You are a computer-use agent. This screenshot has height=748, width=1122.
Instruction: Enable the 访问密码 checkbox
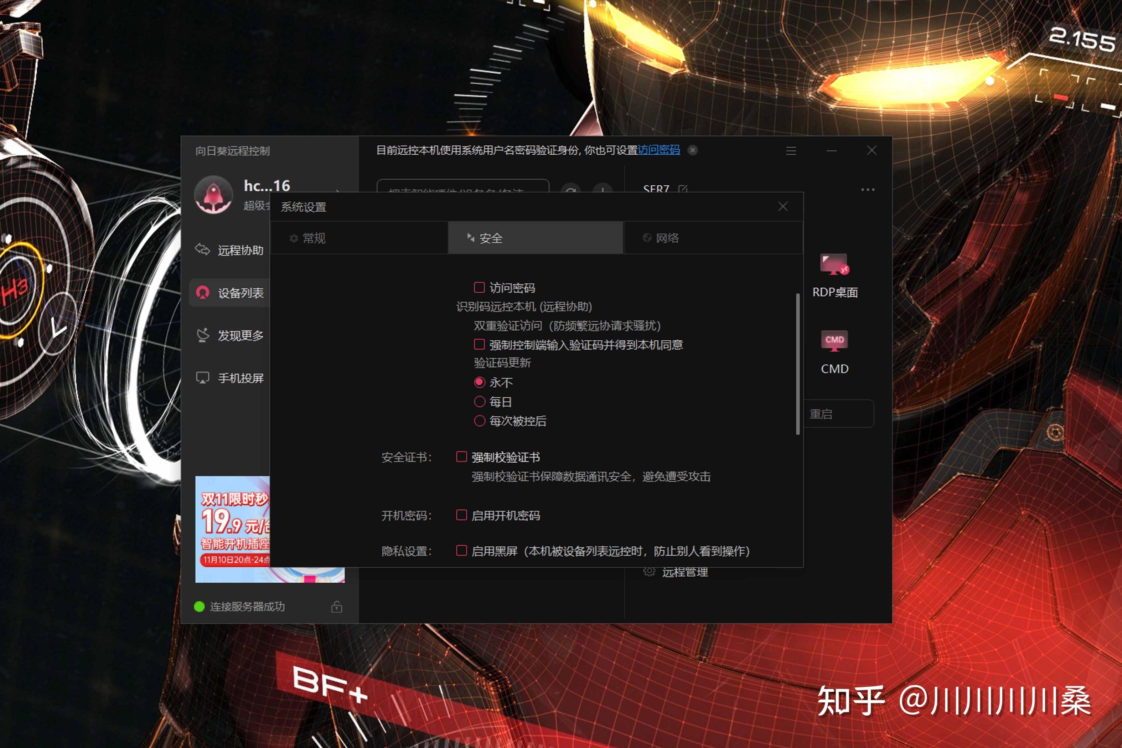click(479, 287)
